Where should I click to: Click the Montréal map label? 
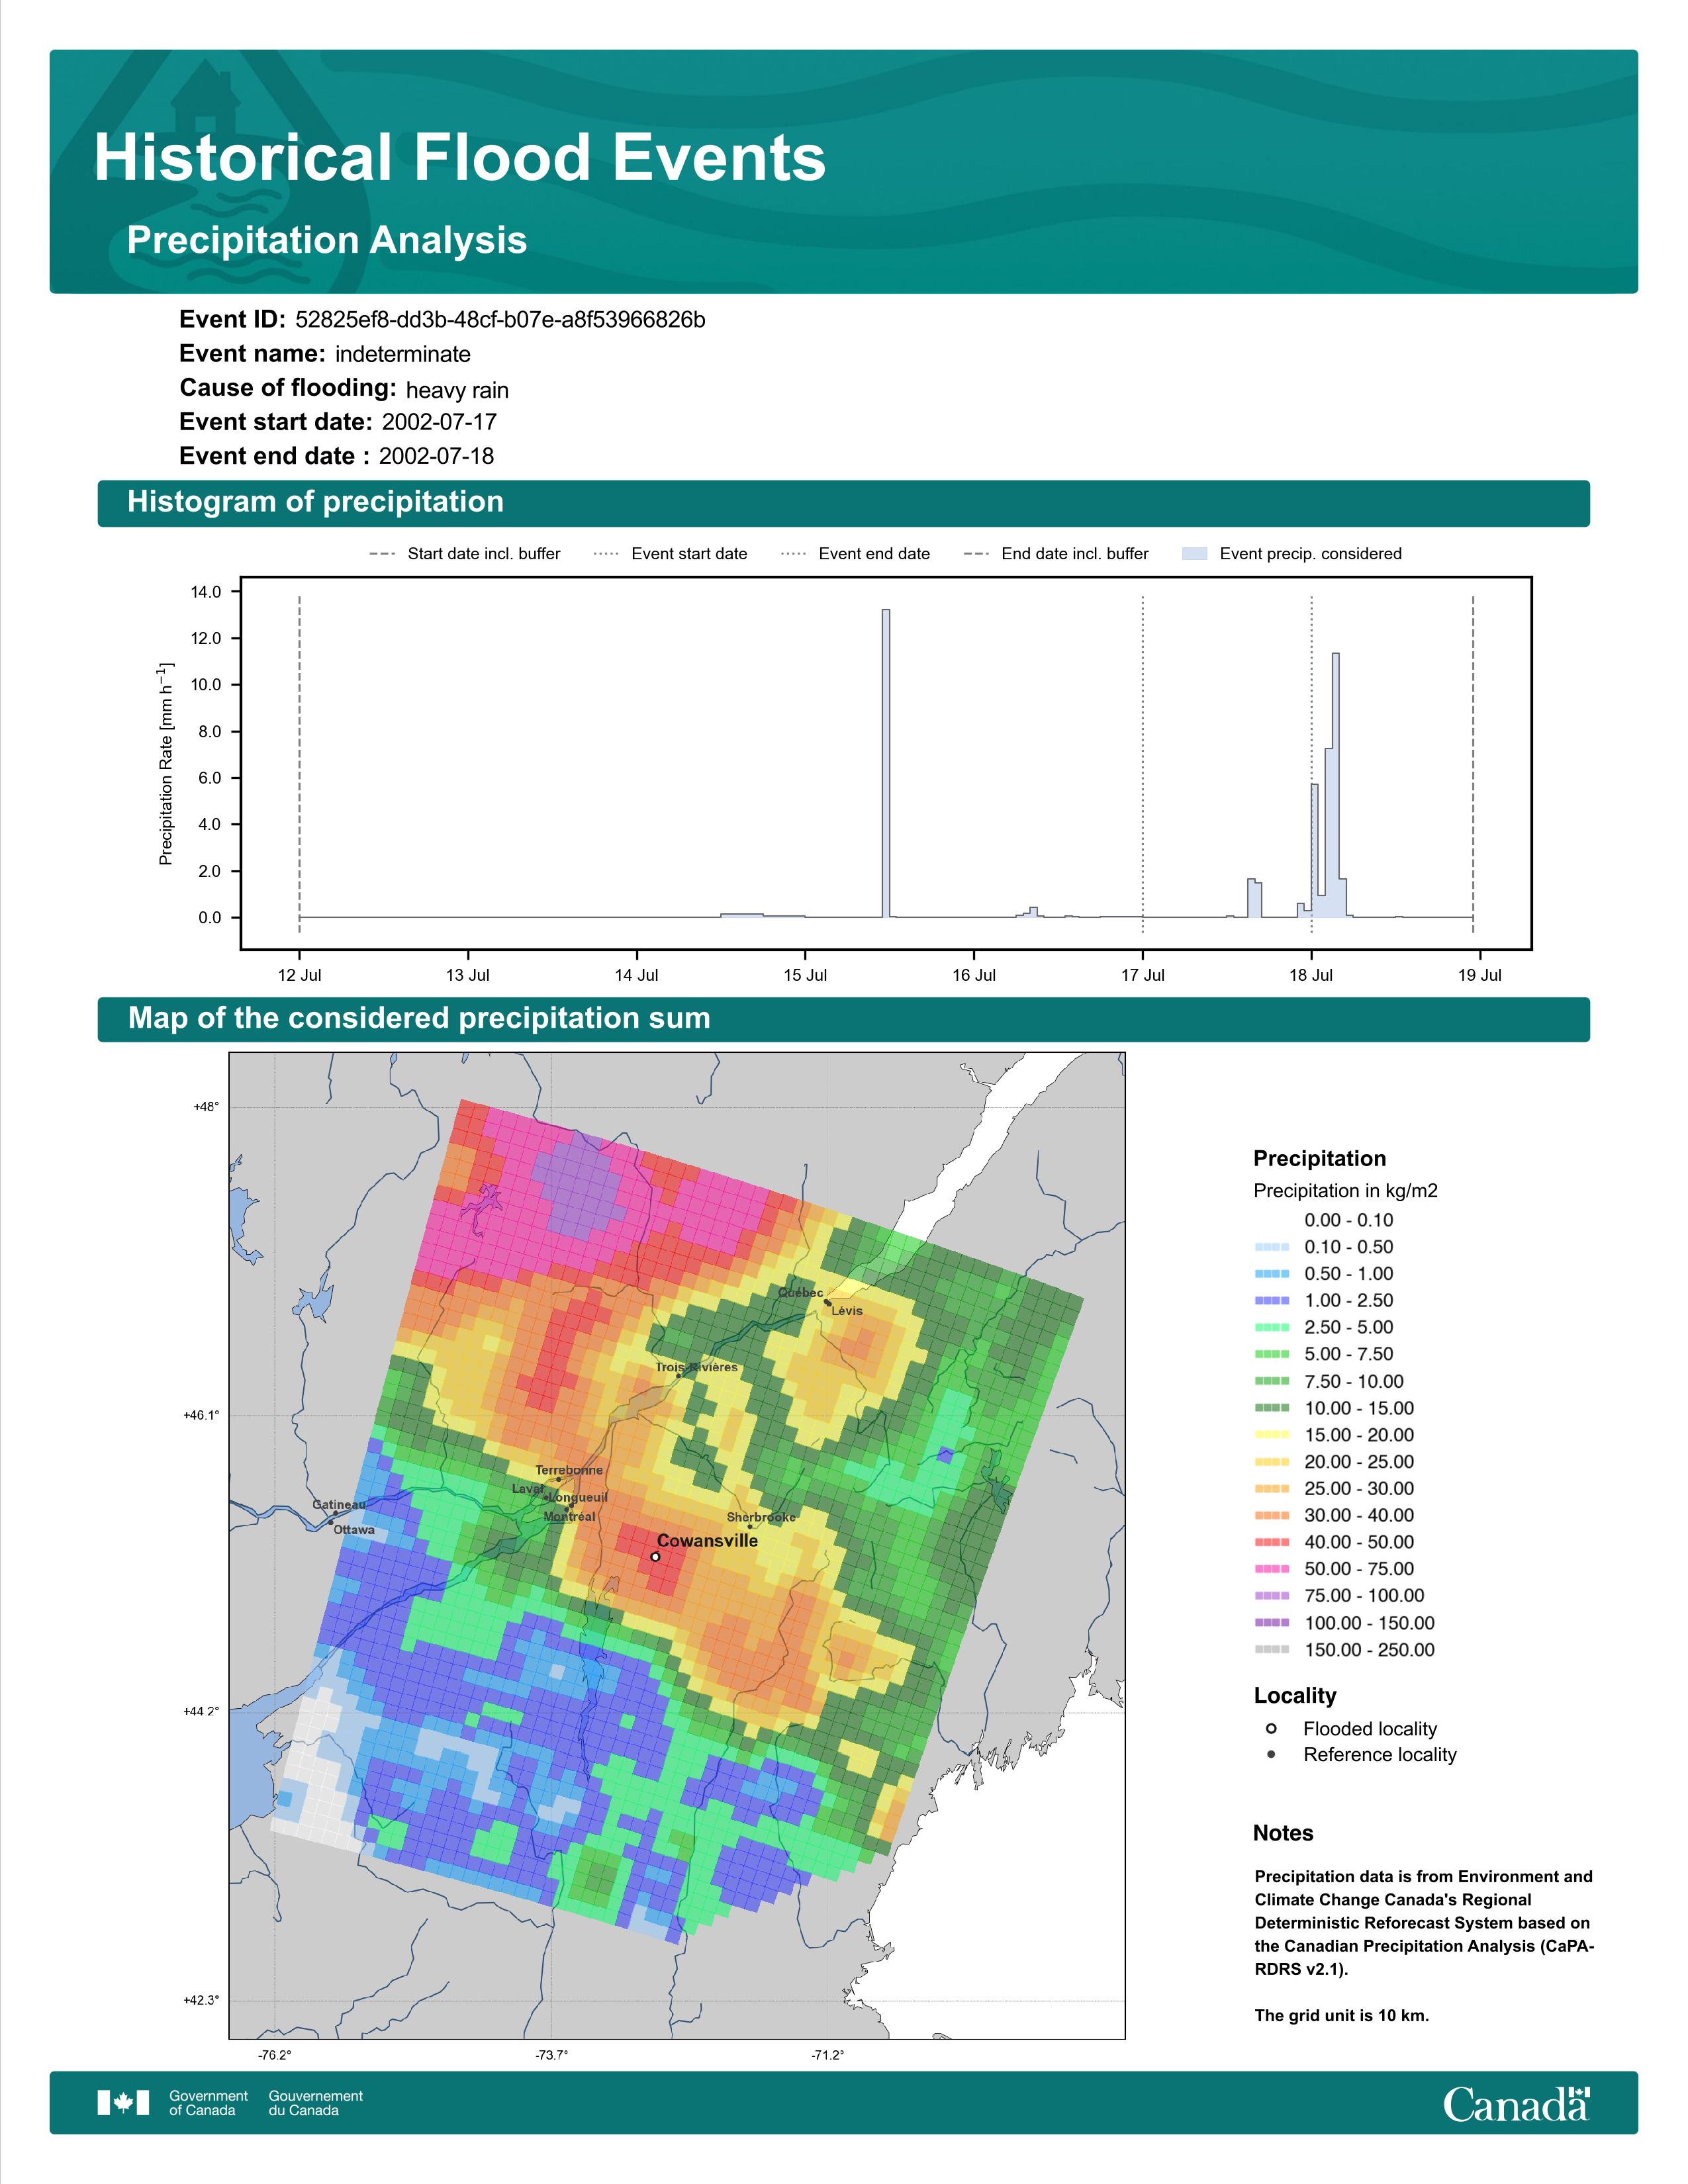pos(569,1517)
